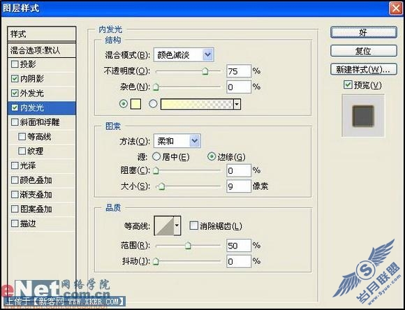The image size is (405, 310).
Task: Click the yellow-to-transparent gradient bar
Action: point(197,104)
